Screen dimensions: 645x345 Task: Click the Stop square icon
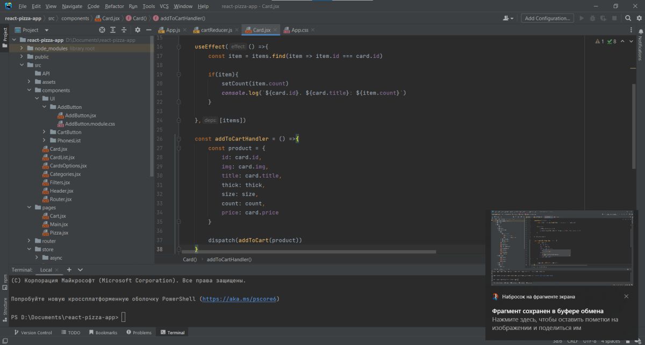615,18
